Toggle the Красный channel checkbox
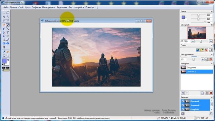 [183, 102]
